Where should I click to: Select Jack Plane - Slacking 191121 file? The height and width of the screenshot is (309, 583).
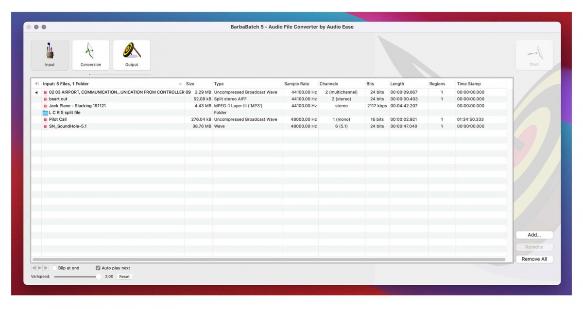point(78,106)
